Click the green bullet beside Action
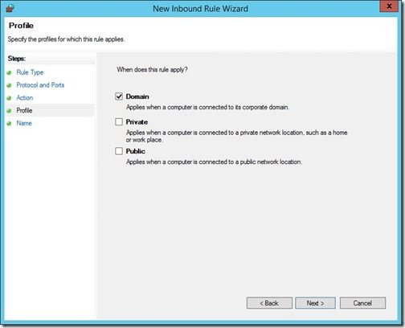This screenshot has height=328, width=405. 10,98
